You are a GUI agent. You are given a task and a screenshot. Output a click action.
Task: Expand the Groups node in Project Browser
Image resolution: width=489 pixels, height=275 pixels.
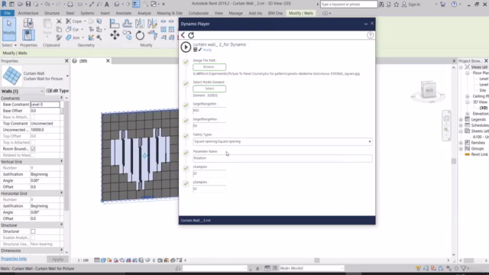tap(461, 148)
